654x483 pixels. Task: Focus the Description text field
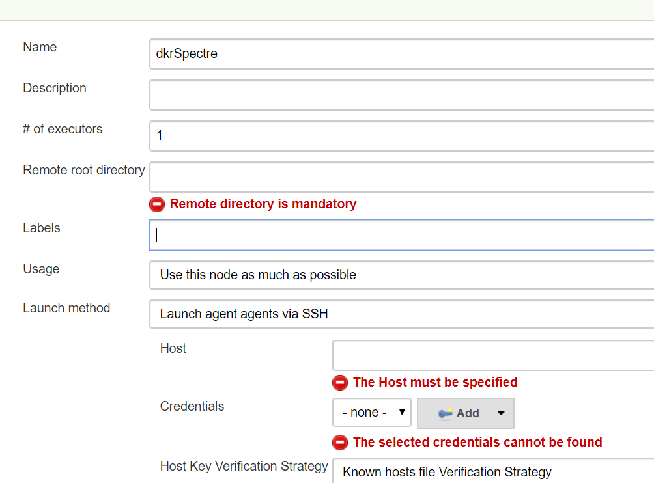point(401,95)
